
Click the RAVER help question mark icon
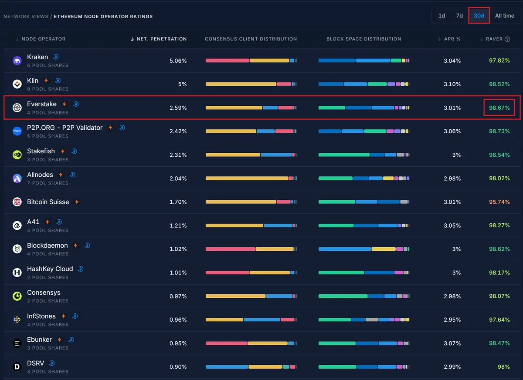[507, 39]
